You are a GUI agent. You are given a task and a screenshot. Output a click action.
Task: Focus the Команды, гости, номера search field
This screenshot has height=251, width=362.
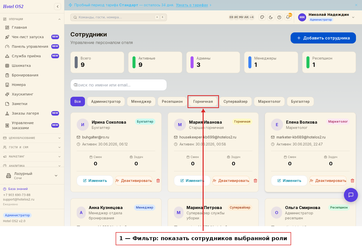[119, 17]
